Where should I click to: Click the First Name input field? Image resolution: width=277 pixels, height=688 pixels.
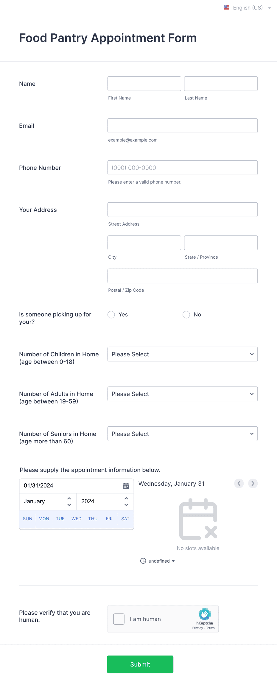(x=144, y=83)
